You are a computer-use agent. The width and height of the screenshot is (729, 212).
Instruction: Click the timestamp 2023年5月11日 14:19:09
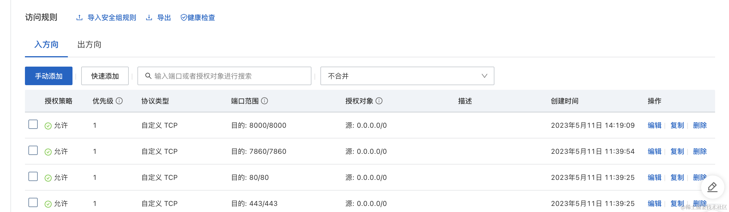click(x=593, y=125)
